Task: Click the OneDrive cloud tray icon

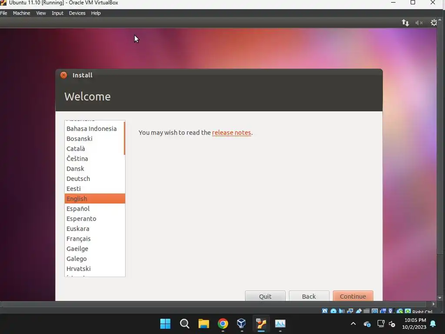Action: (367, 324)
